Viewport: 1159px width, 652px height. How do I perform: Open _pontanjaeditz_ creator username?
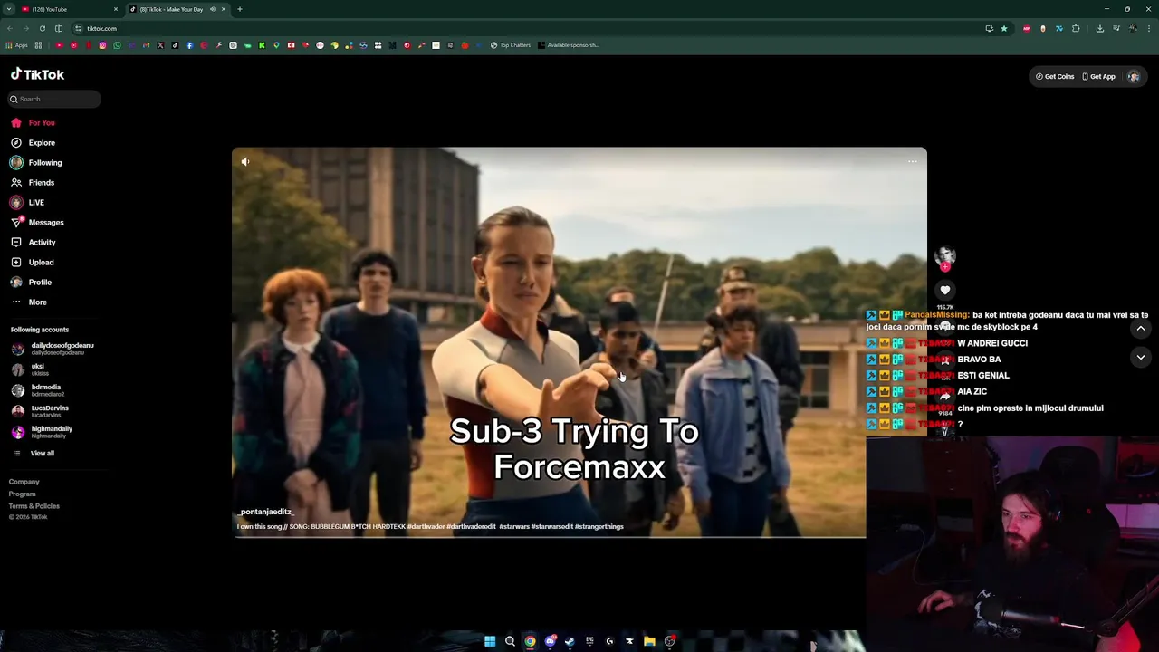(x=267, y=512)
